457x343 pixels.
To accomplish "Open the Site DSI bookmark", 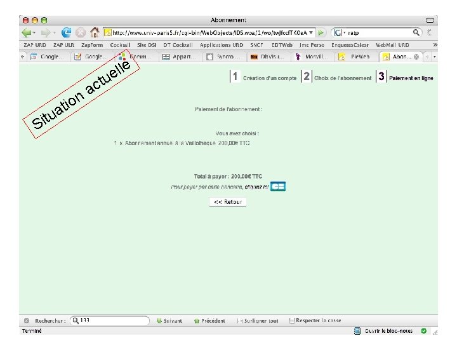I will point(147,45).
